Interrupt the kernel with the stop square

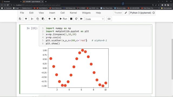point(71,19)
